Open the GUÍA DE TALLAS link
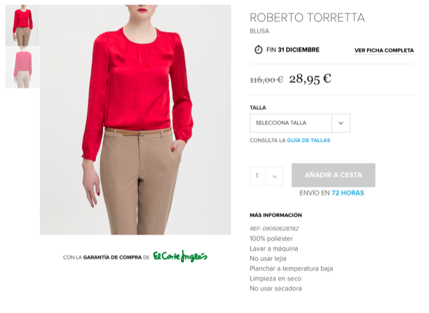This screenshot has height=313, width=429. coord(308,140)
